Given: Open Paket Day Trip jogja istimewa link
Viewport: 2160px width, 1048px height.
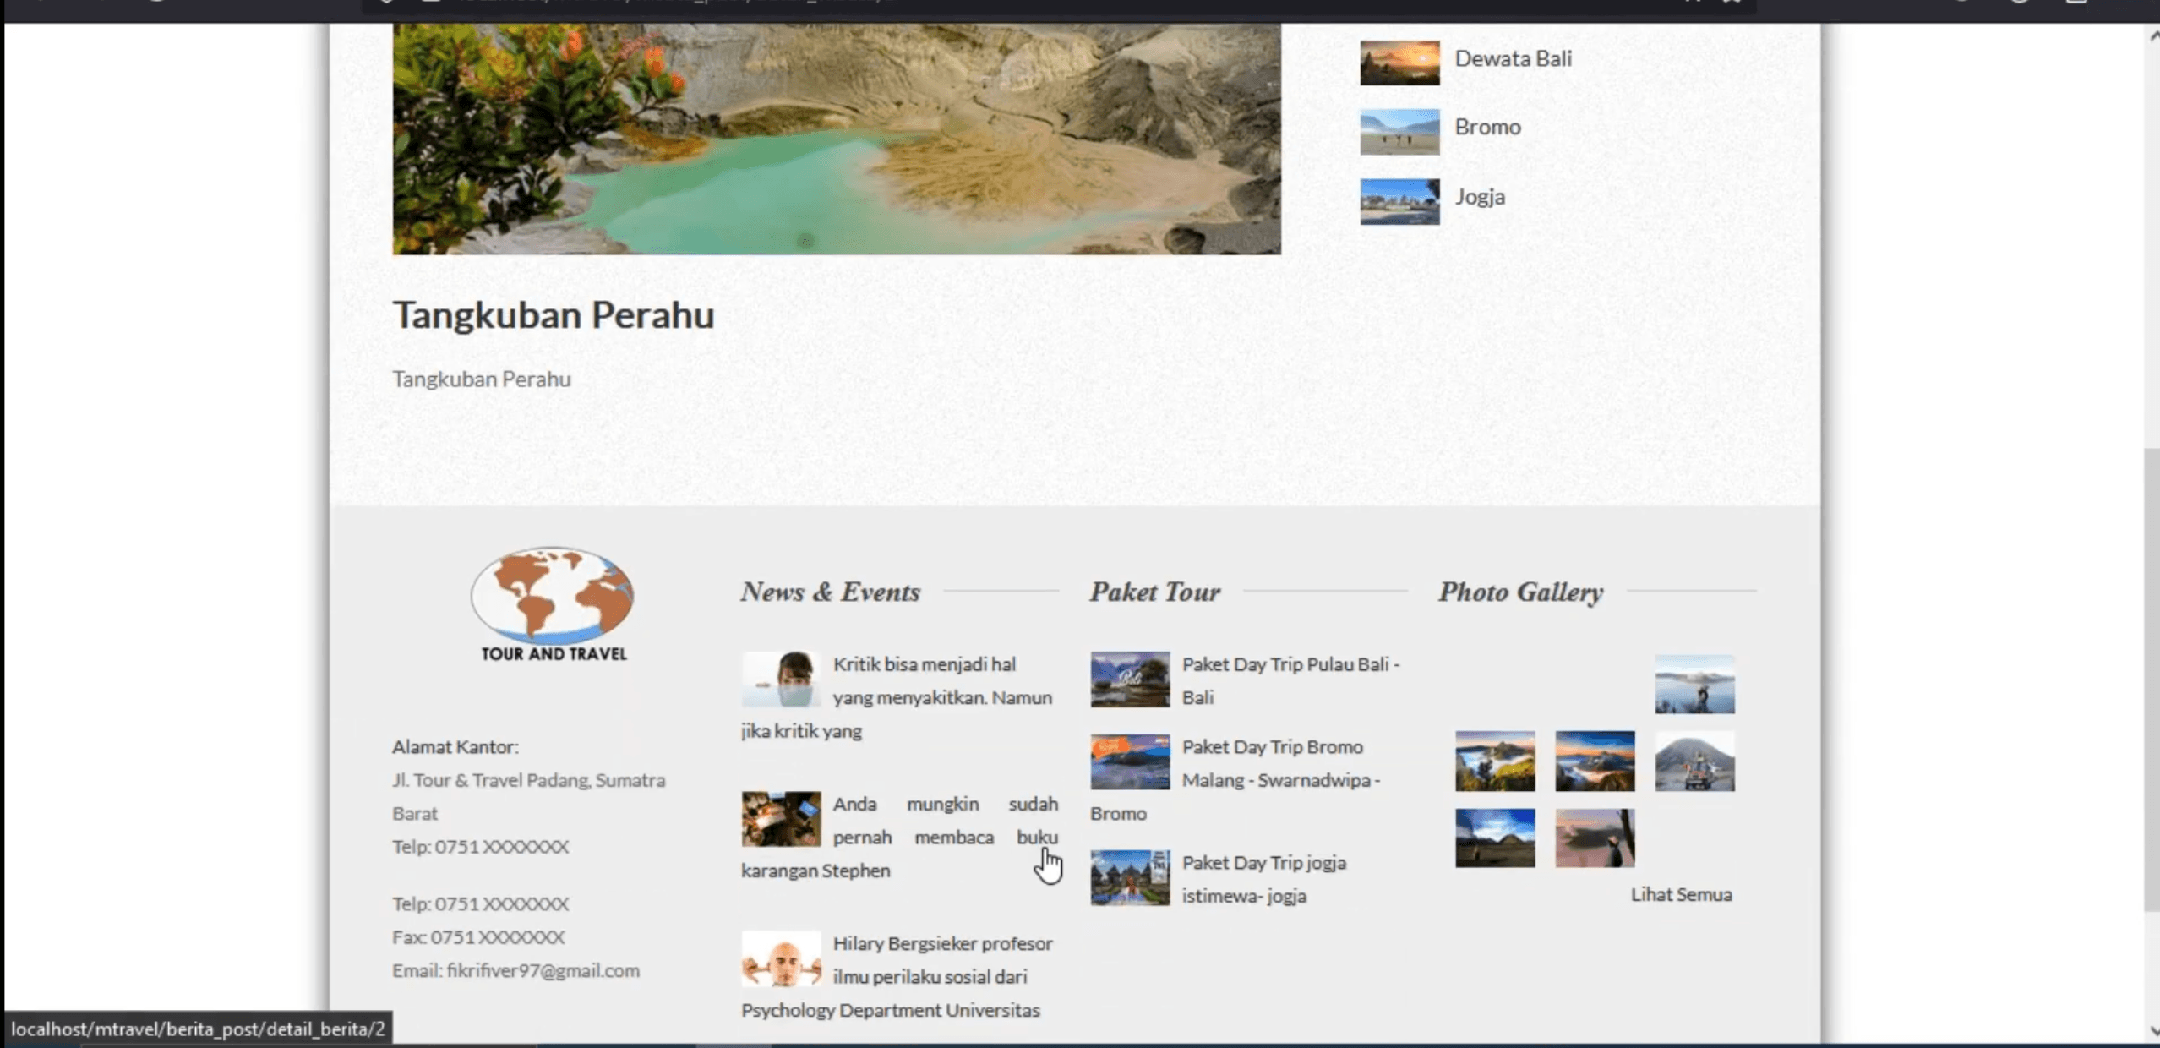Looking at the screenshot, I should (1263, 879).
